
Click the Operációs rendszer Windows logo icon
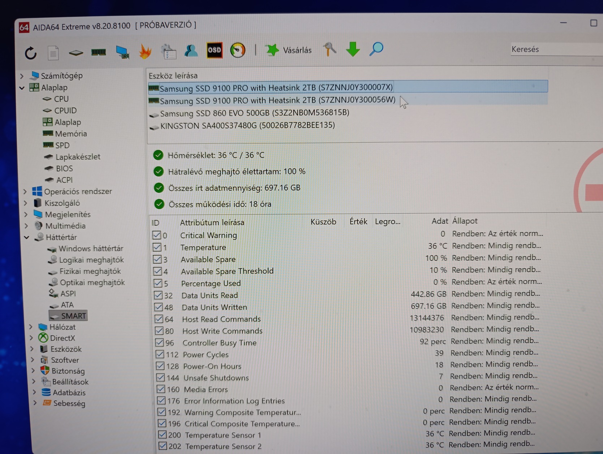click(x=37, y=191)
